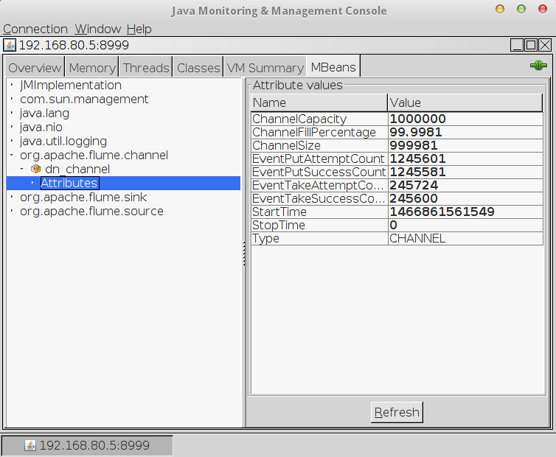Expand the java.nio tree node
Screen dimensions: 556x457
[x=12, y=127]
